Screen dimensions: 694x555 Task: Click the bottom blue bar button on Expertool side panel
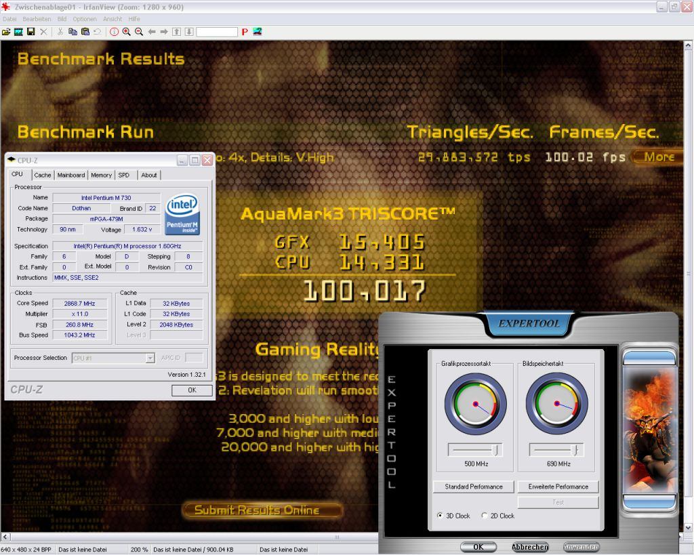coord(649,502)
